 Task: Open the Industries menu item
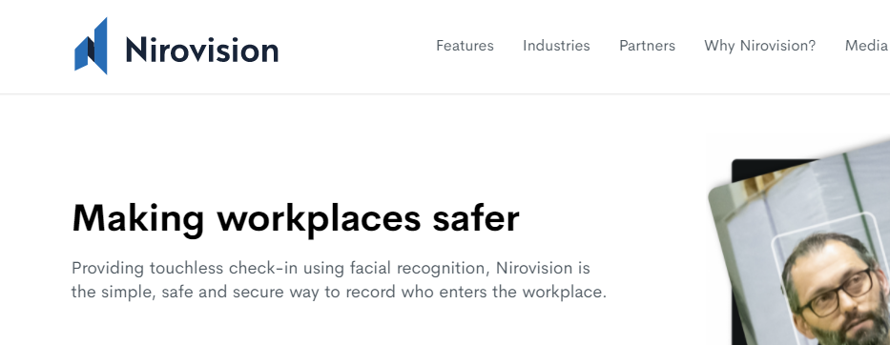[556, 46]
